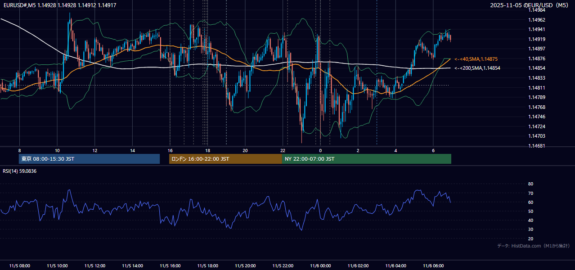Click price level 1.14746 on axis

[x=537, y=117]
